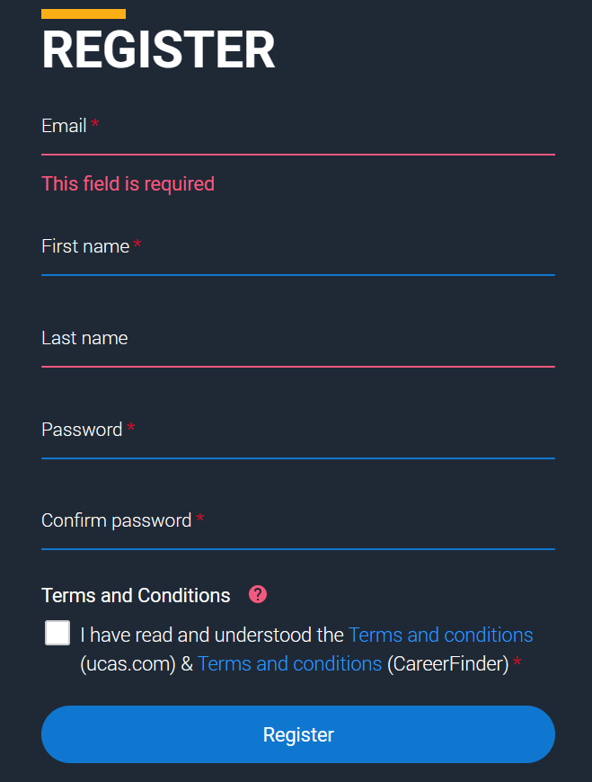
Task: Tick the terms and conditions checkbox
Action: tap(57, 633)
